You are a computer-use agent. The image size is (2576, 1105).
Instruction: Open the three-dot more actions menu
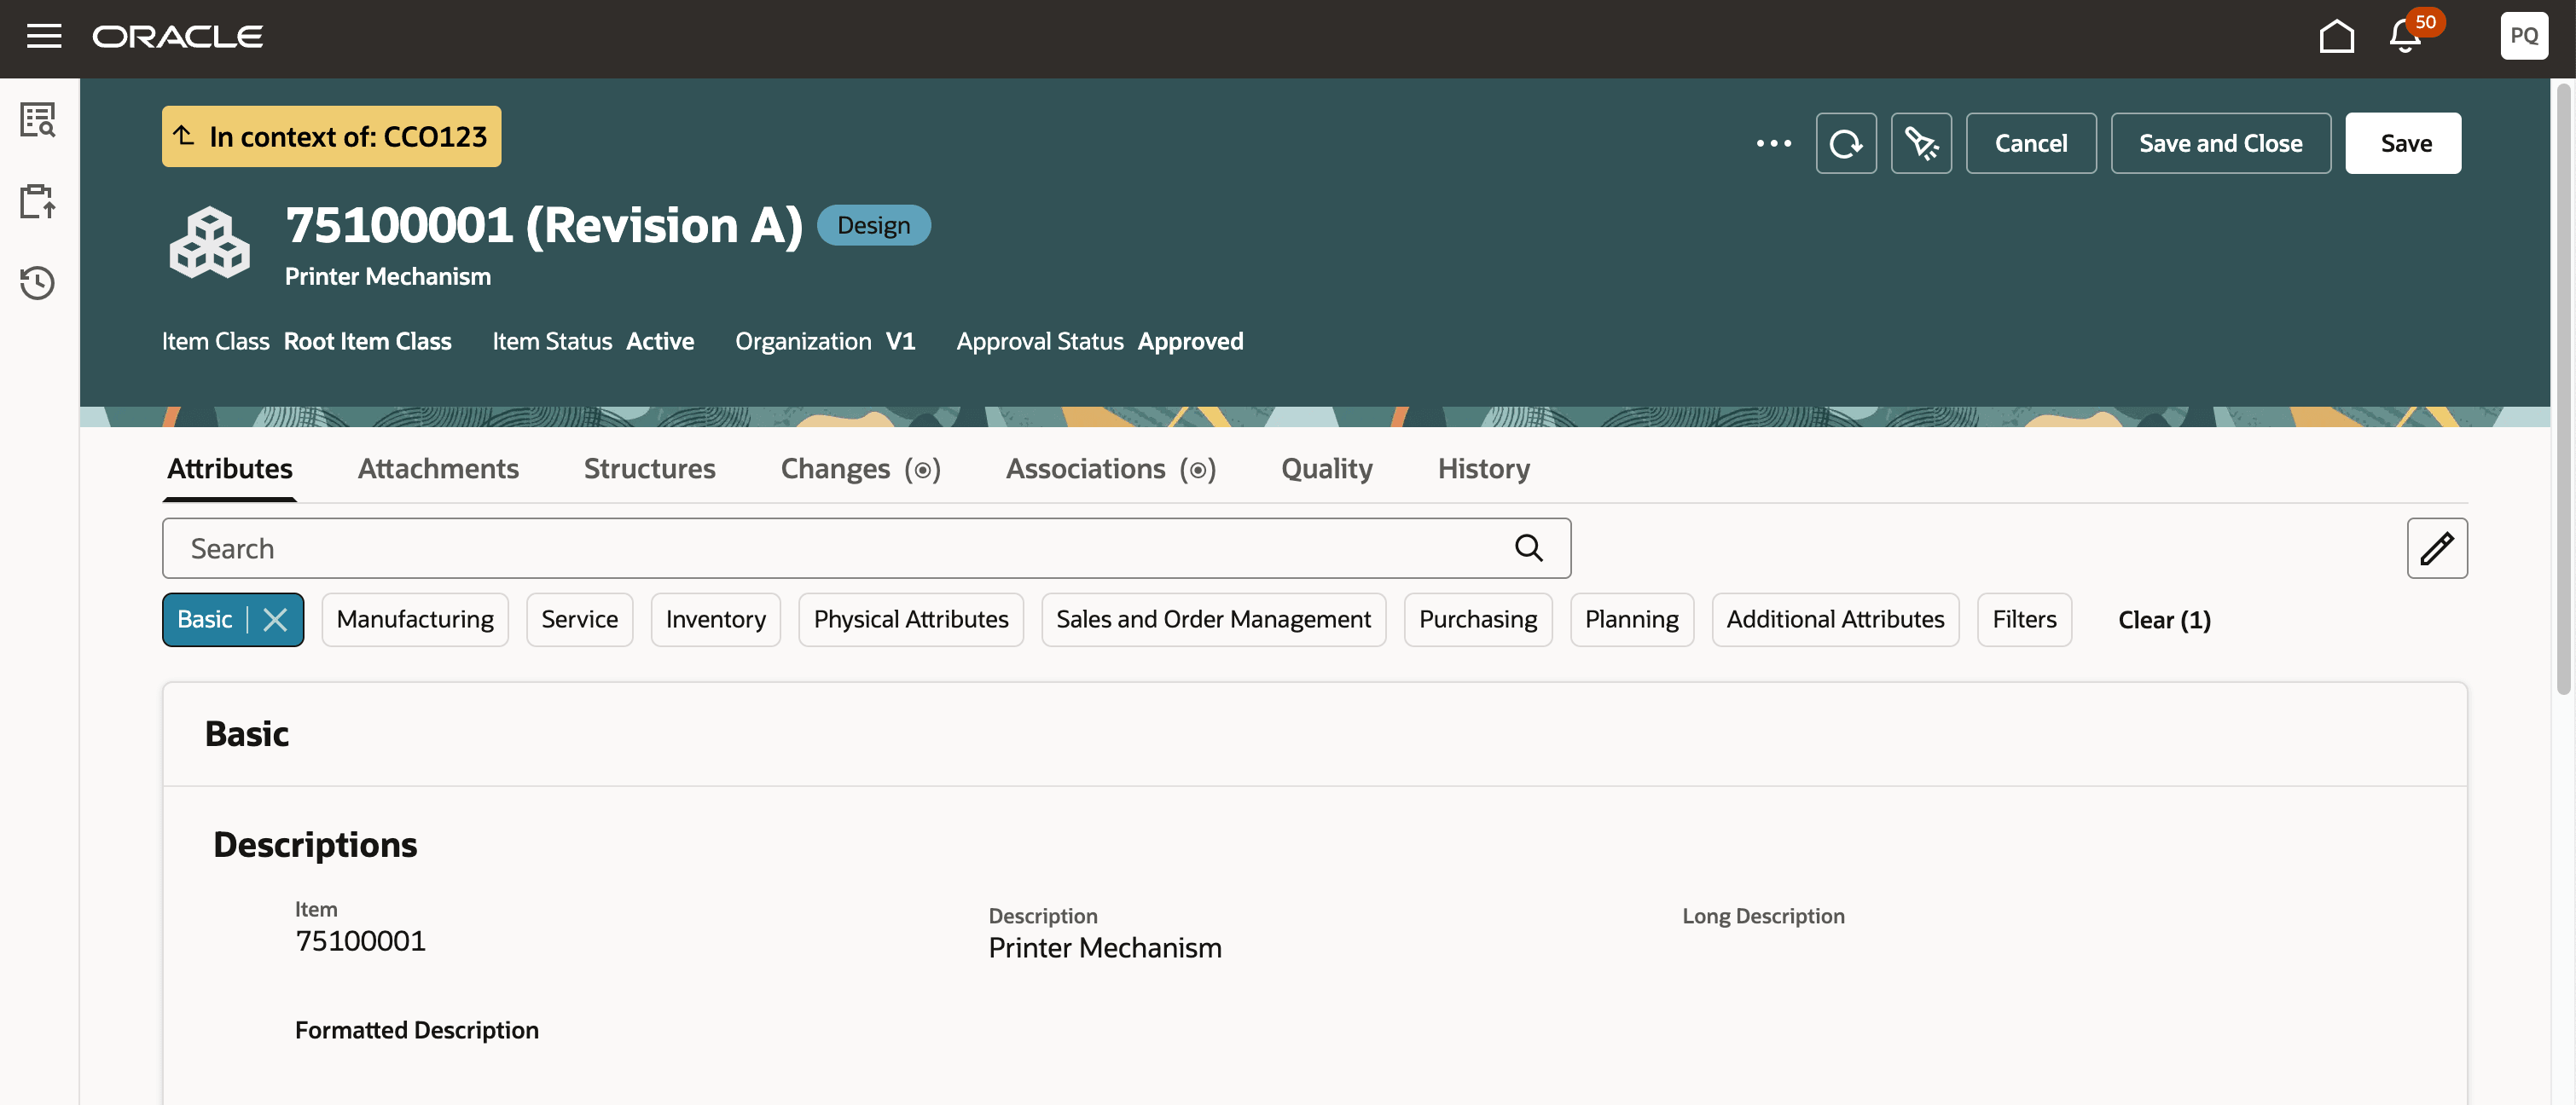coord(1773,143)
